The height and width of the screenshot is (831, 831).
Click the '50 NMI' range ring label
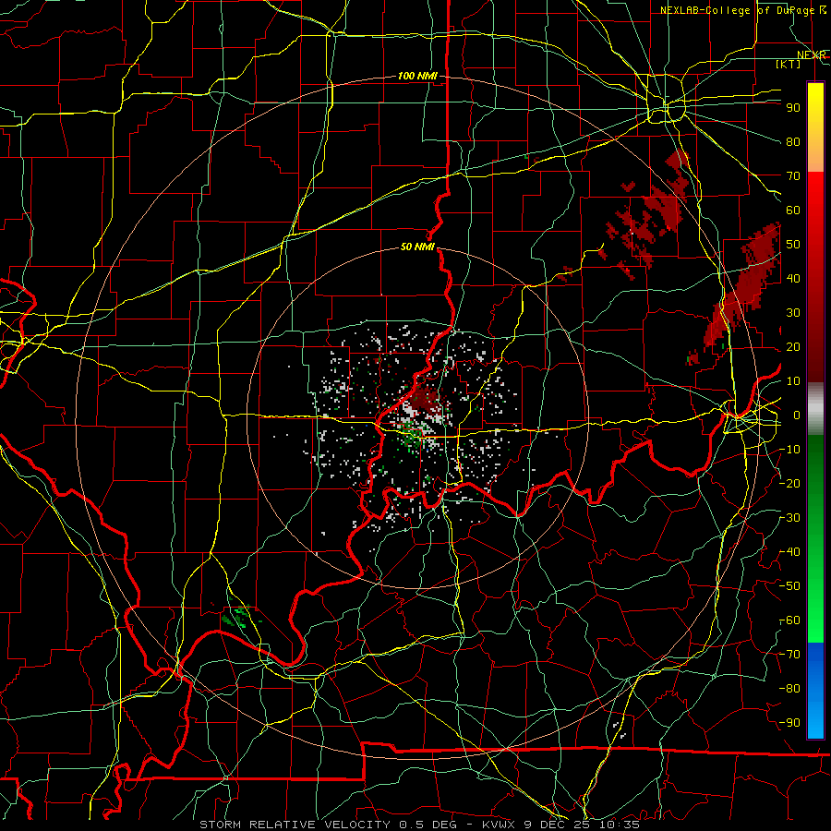417,247
